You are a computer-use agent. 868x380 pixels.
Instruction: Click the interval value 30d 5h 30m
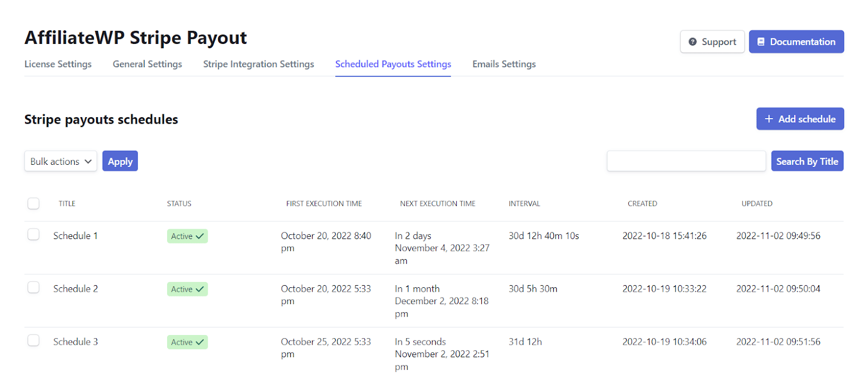[x=533, y=289]
